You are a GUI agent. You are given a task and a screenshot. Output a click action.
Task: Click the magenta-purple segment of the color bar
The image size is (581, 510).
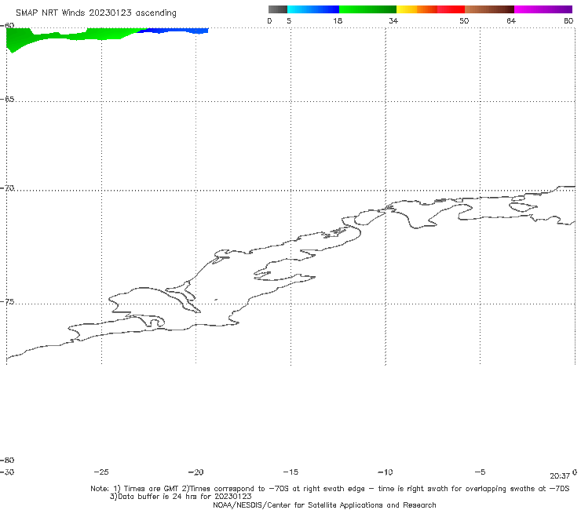tap(543, 9)
